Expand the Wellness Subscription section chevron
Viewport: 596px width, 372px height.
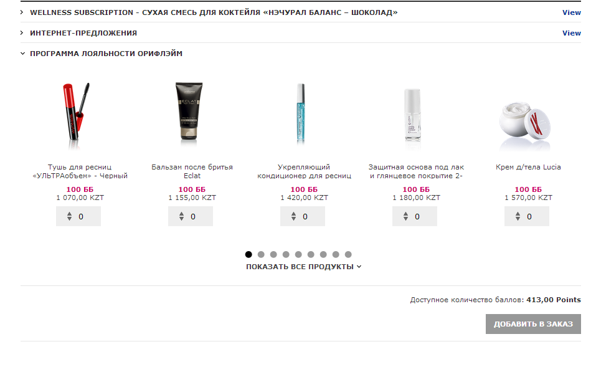coord(22,12)
